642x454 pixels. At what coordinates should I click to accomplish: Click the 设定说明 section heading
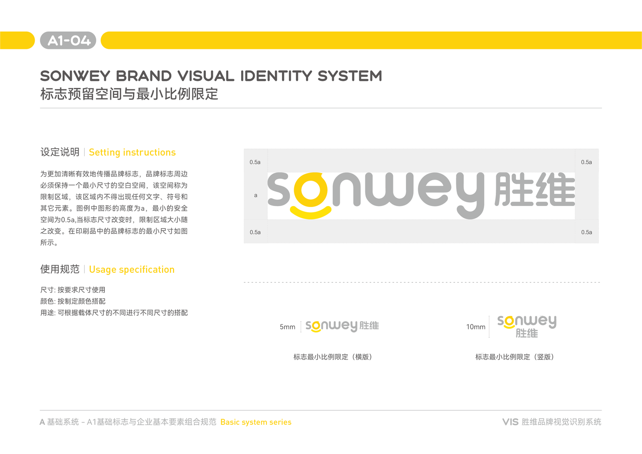click(x=60, y=152)
